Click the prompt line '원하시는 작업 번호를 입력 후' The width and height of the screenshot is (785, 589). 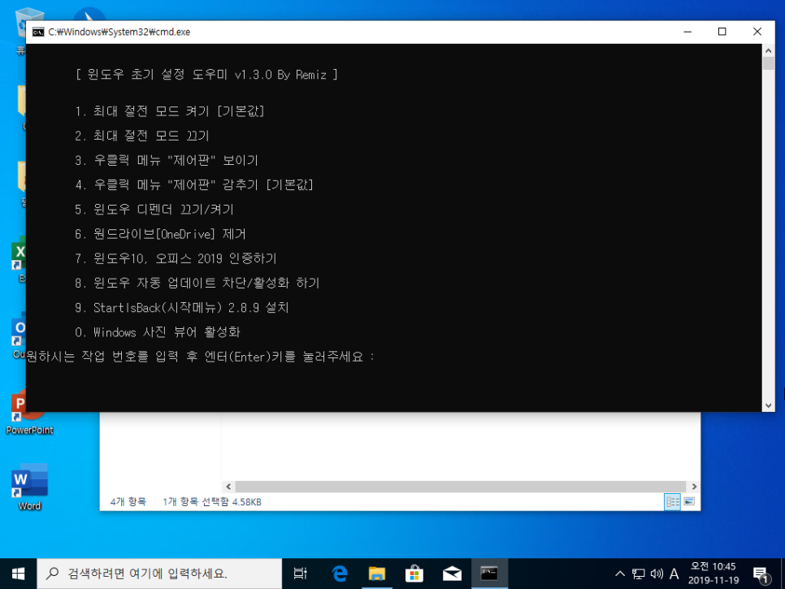[112, 357]
